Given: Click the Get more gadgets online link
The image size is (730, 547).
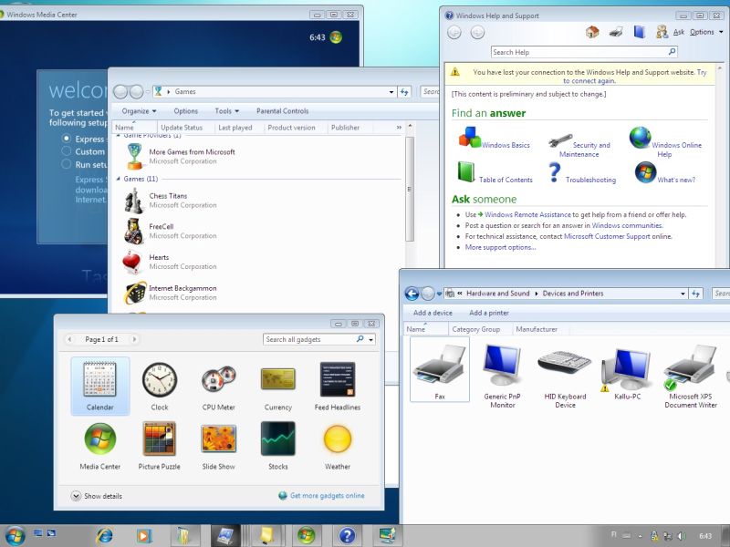Looking at the screenshot, I should [327, 496].
